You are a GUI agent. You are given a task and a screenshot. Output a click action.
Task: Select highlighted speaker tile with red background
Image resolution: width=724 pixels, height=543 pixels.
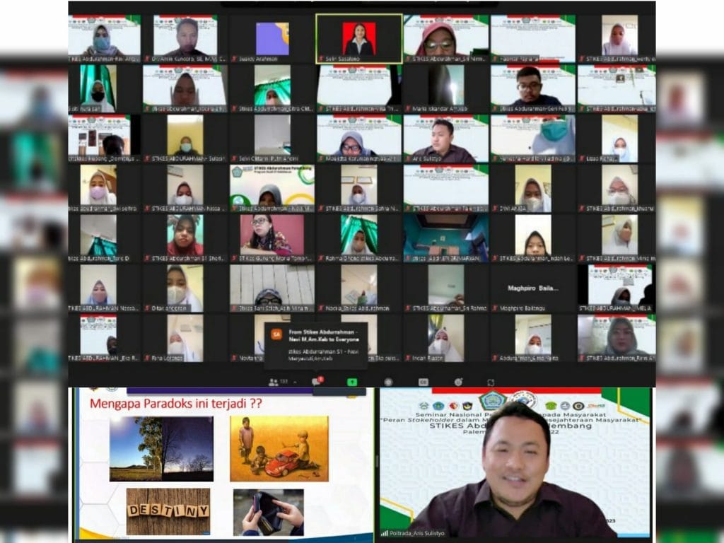click(x=358, y=38)
